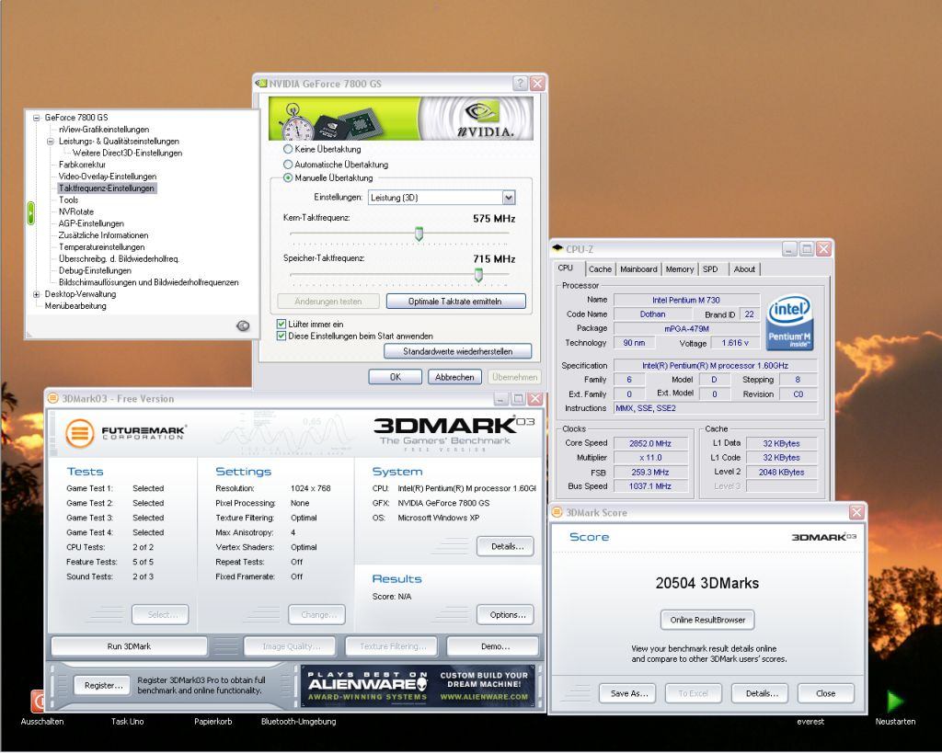Viewport: 942px width, 753px height.
Task: Click Abbrechen in NVIDIA dialog
Action: tap(454, 377)
